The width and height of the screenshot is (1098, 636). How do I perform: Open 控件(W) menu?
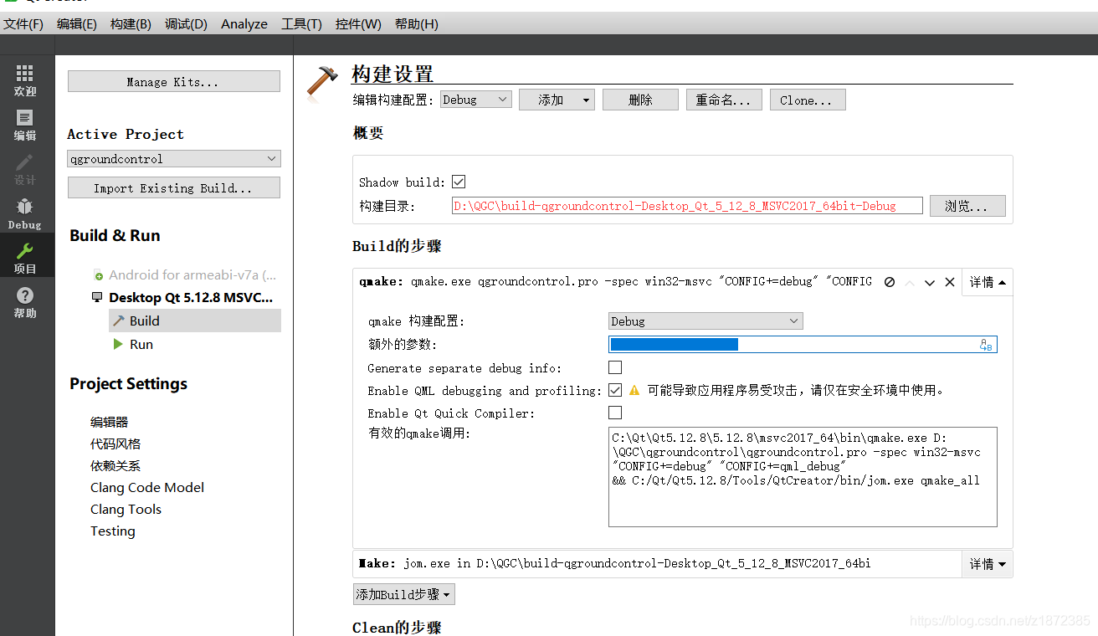tap(358, 24)
